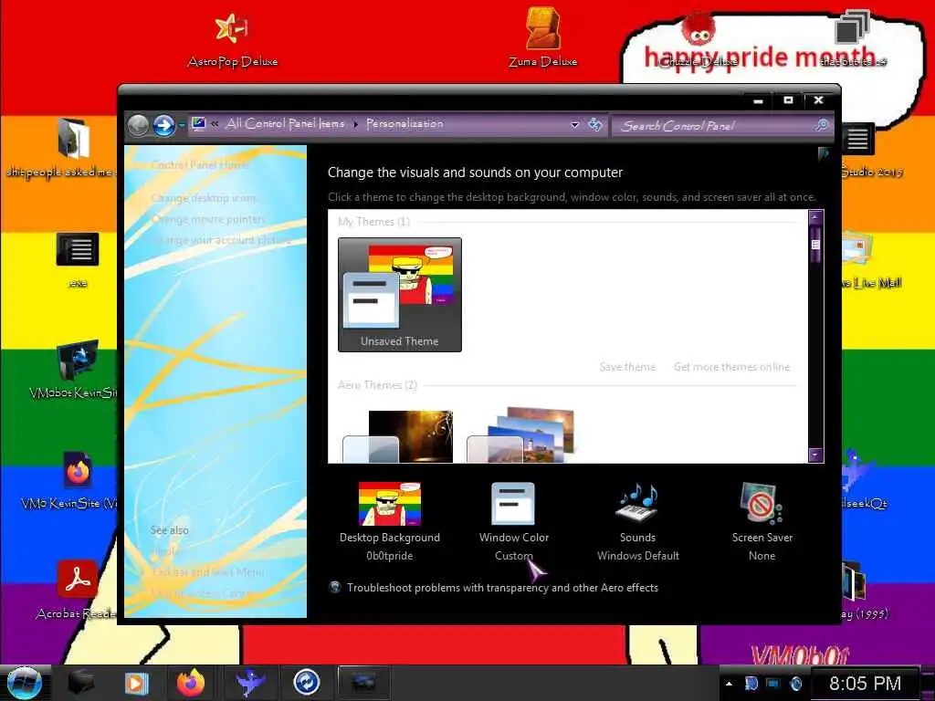Click Change your account picture link
Viewport: 935px width, 701px height.
pyautogui.click(x=221, y=240)
